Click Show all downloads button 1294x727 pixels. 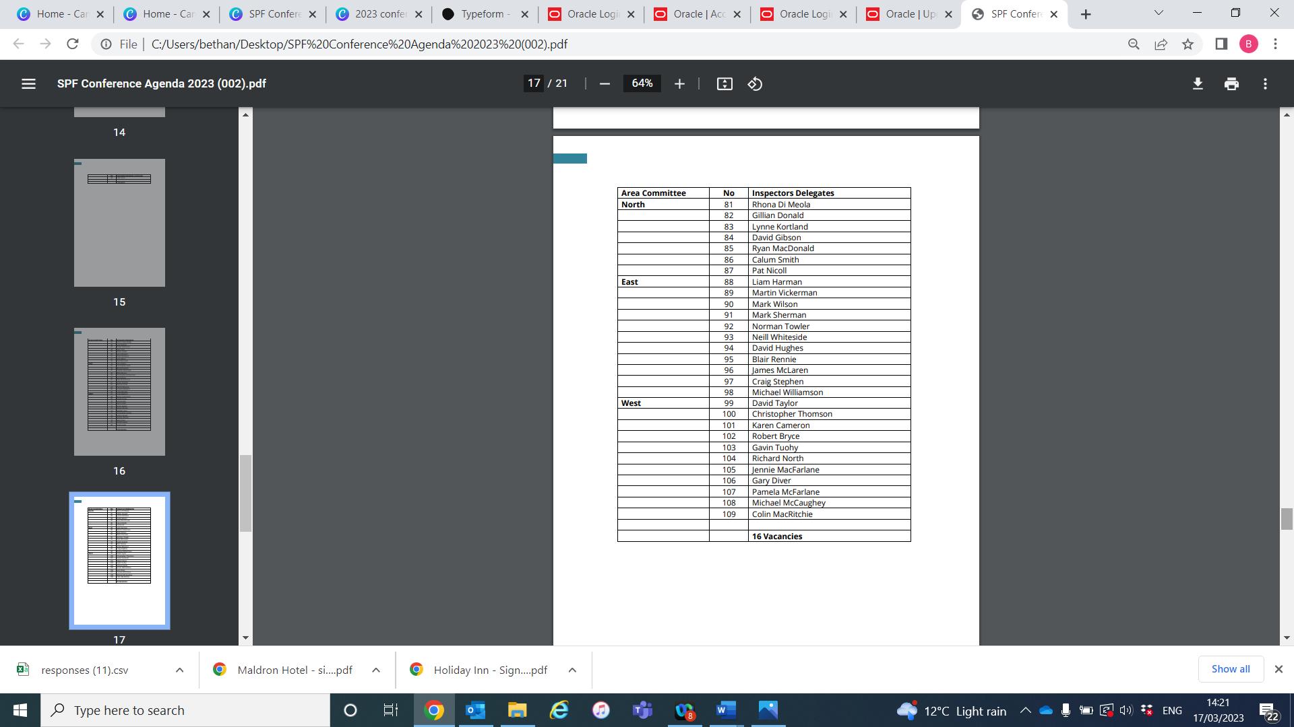coord(1230,669)
